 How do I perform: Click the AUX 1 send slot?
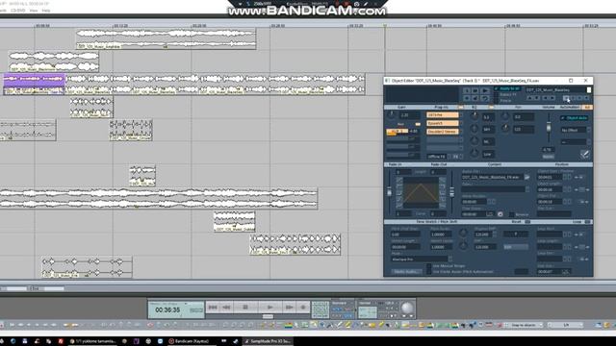point(398,132)
